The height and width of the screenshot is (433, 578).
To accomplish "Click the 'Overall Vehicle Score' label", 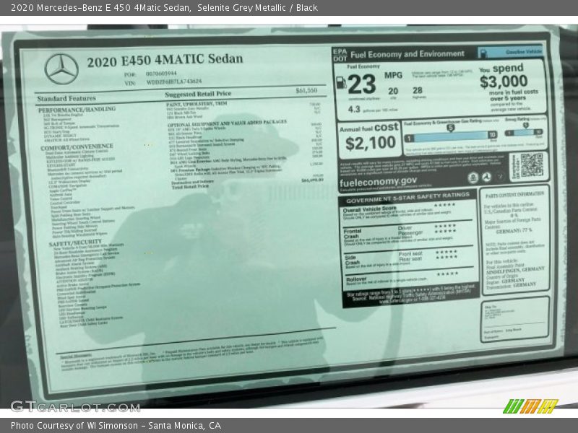I will click(369, 209).
